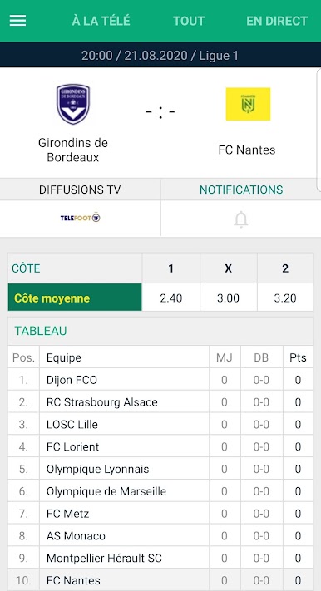Open the NOTIFICATIONS section
The image size is (321, 591).
(241, 190)
